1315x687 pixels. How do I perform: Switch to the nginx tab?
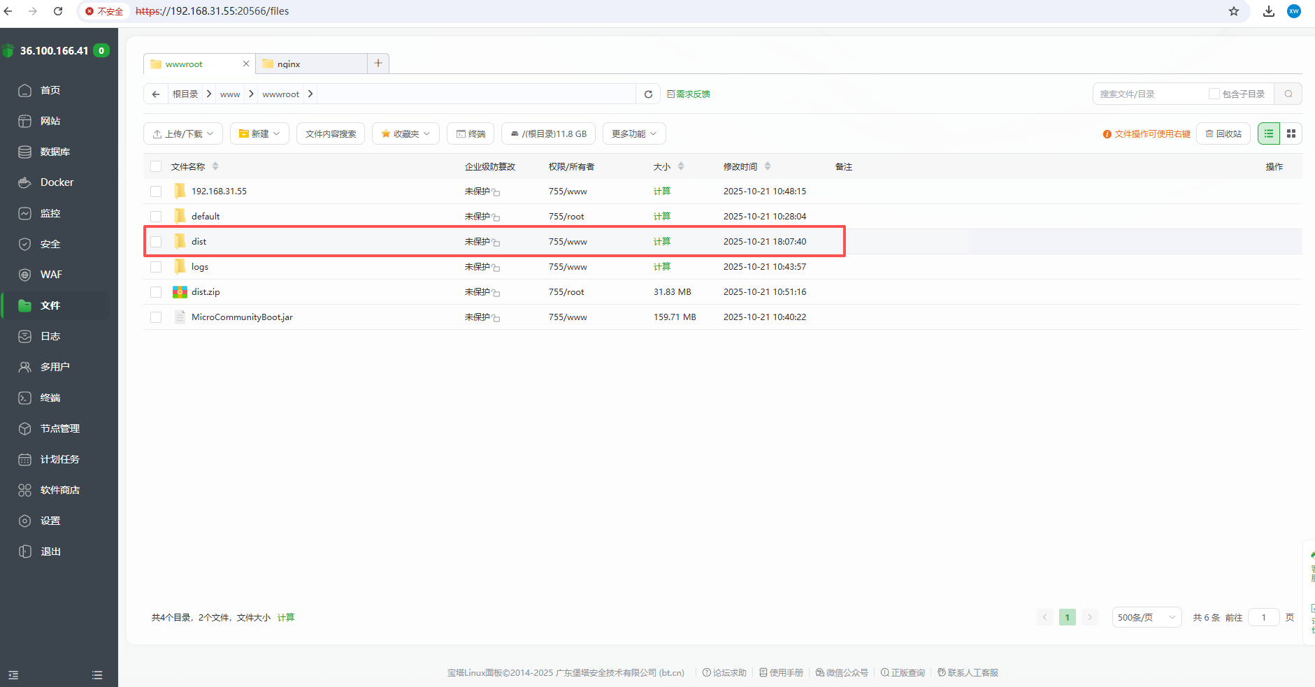[x=289, y=64]
